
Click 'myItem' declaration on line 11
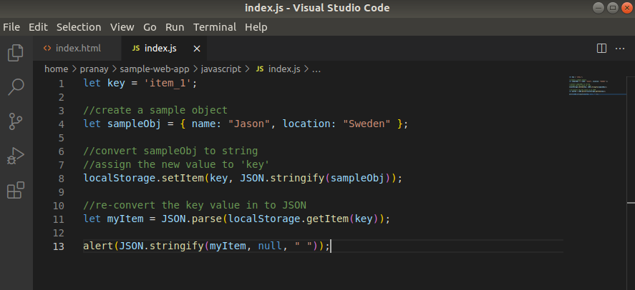pos(125,219)
